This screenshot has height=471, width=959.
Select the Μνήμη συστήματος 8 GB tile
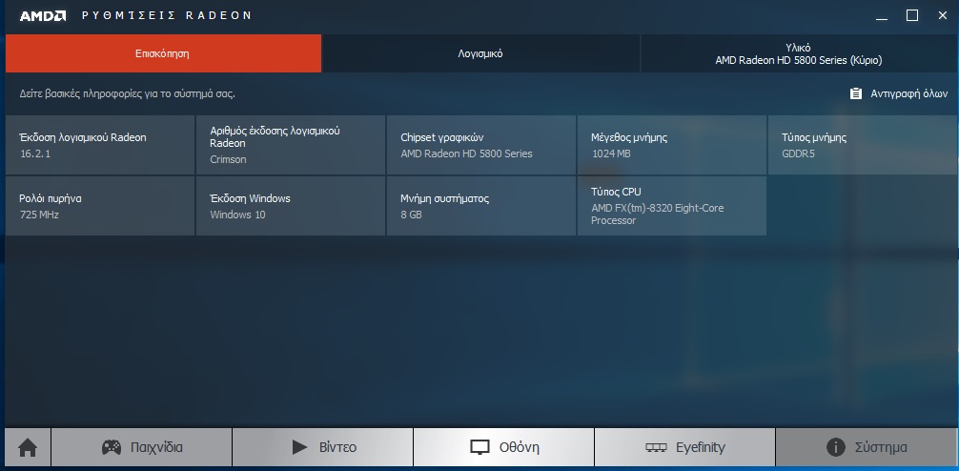481,206
